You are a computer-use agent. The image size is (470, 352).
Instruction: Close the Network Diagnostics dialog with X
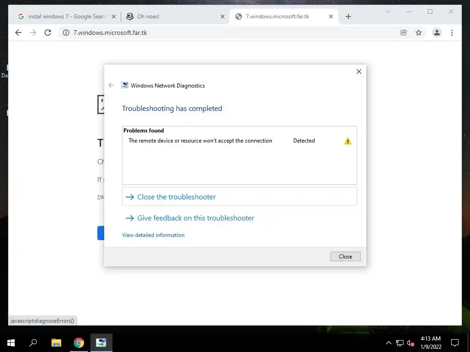[x=359, y=71]
